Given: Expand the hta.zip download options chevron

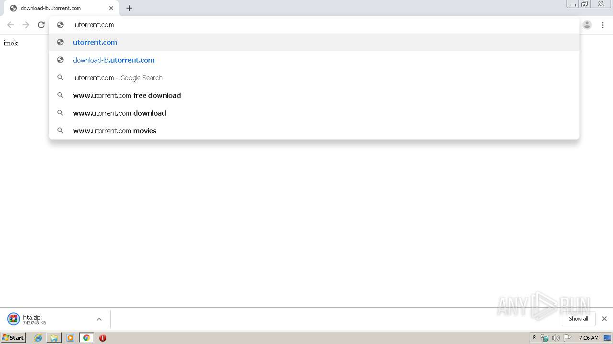Looking at the screenshot, I should tap(99, 319).
